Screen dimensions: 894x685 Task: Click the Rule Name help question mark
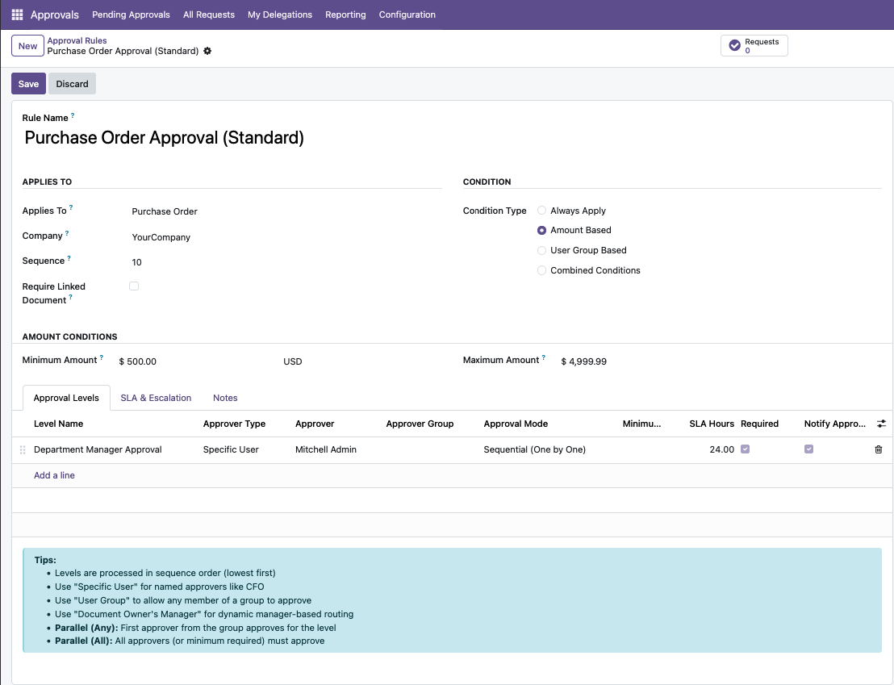click(73, 114)
